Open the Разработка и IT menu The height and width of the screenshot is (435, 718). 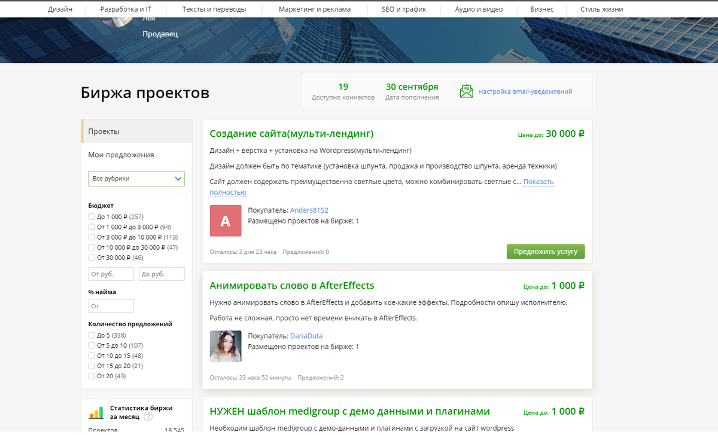click(126, 10)
